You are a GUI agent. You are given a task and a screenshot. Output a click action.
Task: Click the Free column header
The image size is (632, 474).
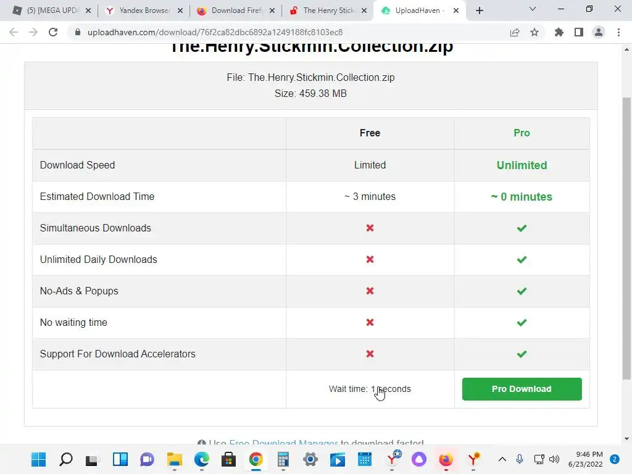pos(370,133)
